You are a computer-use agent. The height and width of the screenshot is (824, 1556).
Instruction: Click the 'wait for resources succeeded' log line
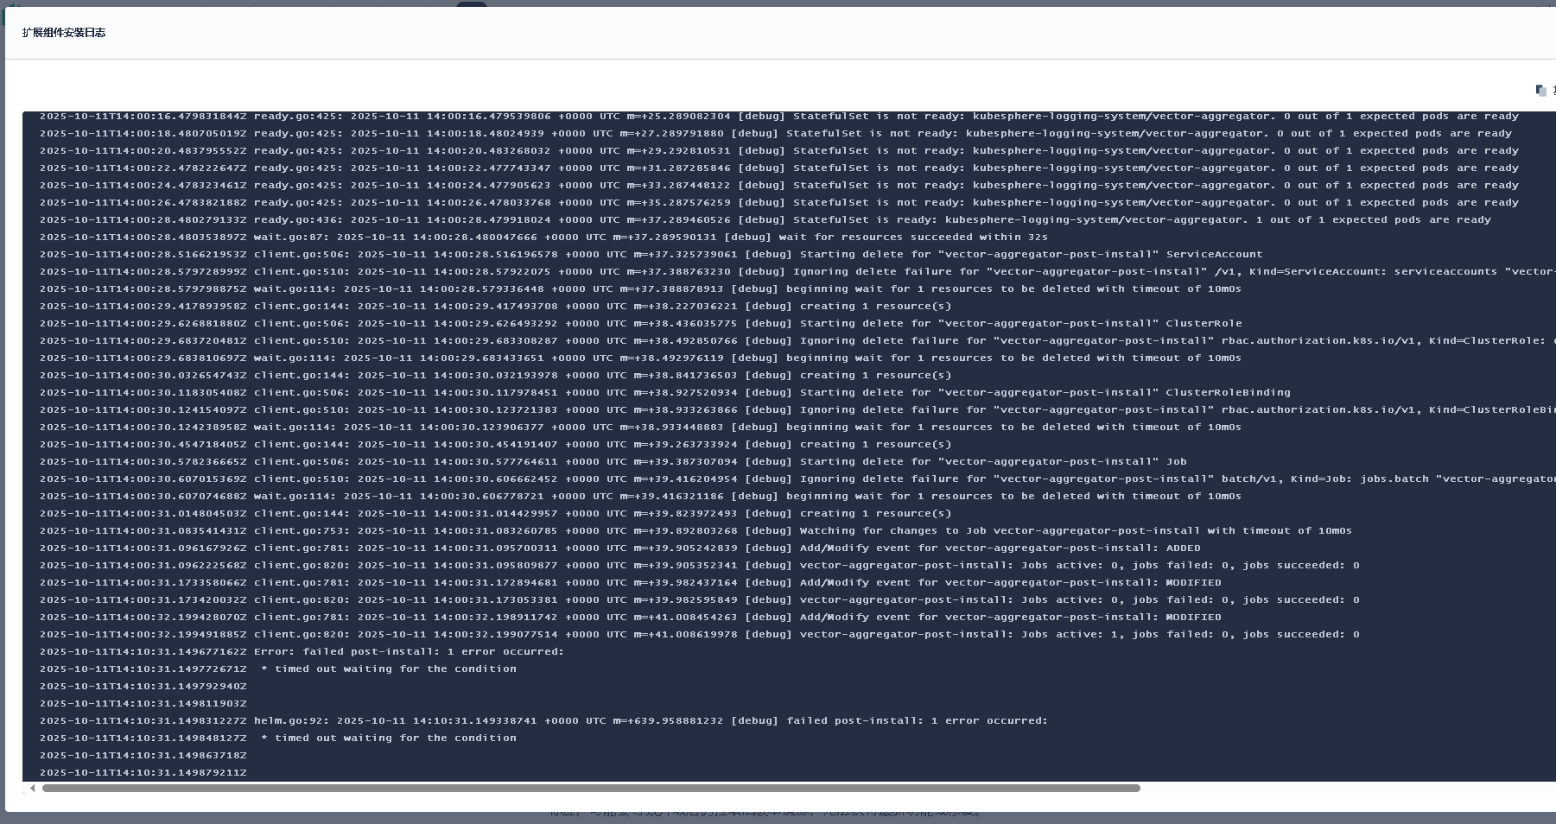tap(543, 238)
